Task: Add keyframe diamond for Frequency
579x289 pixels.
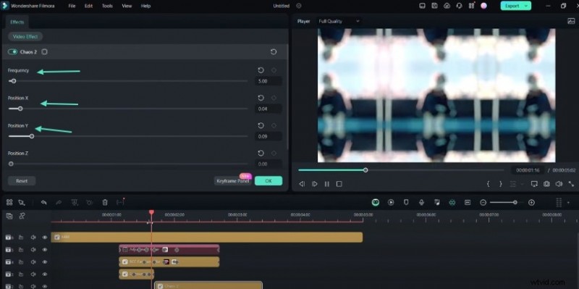Action: (x=274, y=70)
